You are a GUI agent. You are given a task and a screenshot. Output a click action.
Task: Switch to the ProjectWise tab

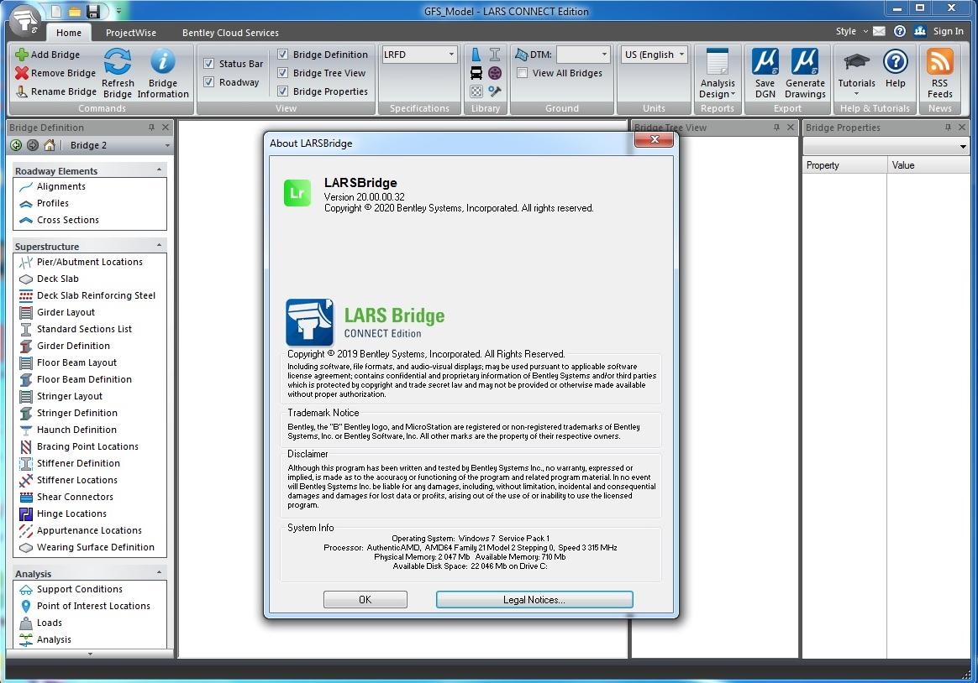coord(131,33)
